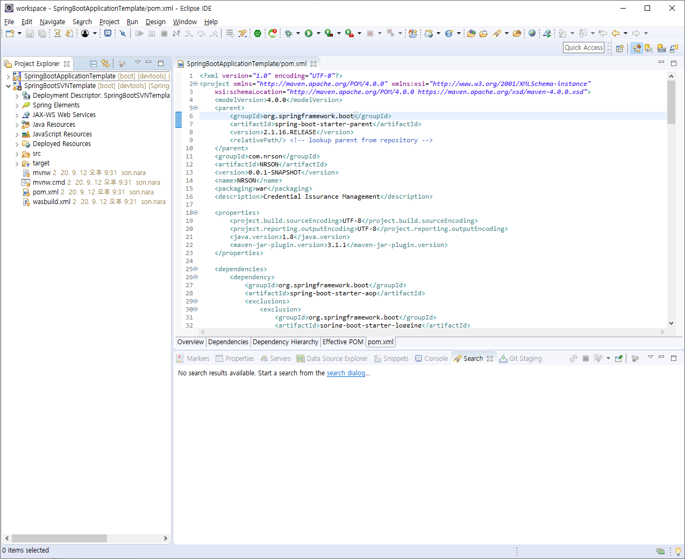This screenshot has width=685, height=559.
Task: Click Project Explorer horizontal scrollbar
Action: (x=59, y=538)
